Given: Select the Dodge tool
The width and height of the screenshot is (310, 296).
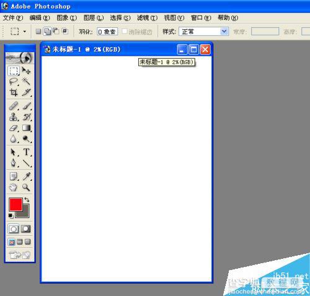Looking at the screenshot, I should [x=26, y=139].
